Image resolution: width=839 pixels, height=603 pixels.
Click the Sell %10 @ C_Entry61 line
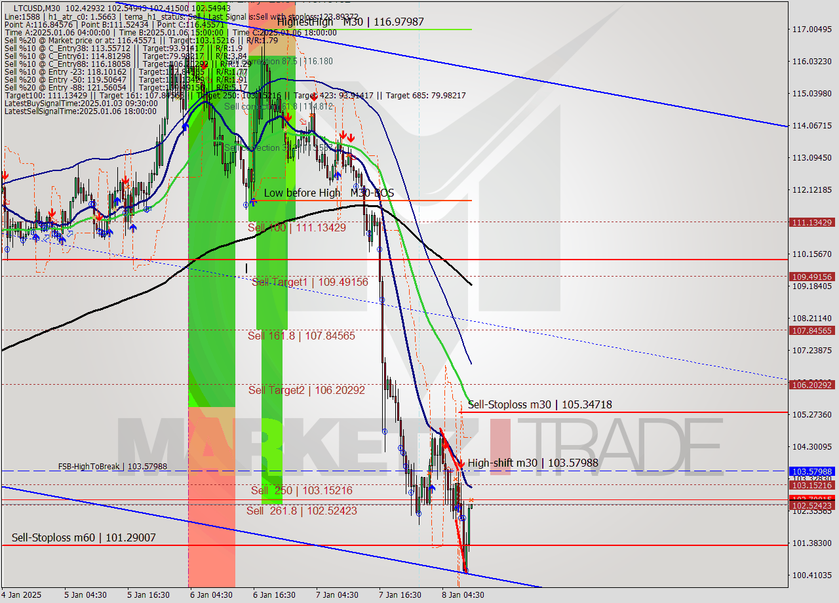125,56
